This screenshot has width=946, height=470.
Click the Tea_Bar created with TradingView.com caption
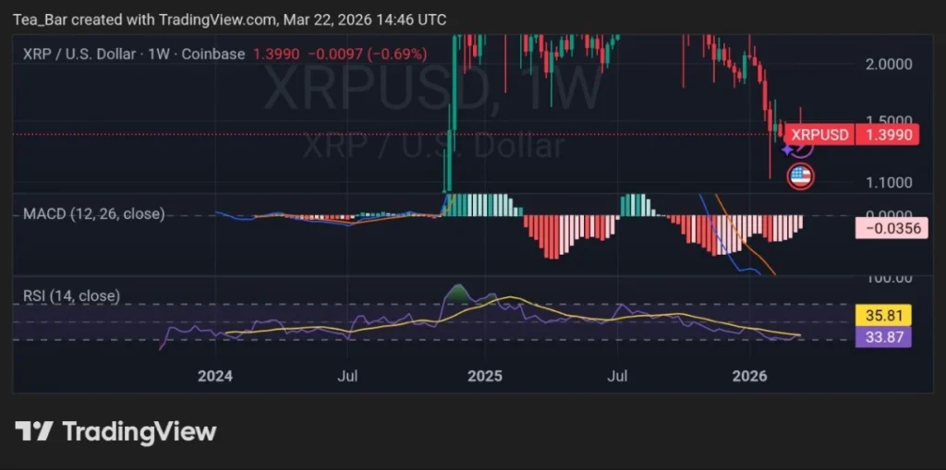click(229, 19)
